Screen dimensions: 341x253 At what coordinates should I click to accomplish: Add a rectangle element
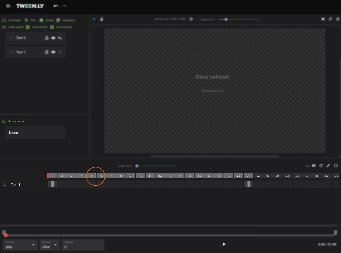coord(12,20)
